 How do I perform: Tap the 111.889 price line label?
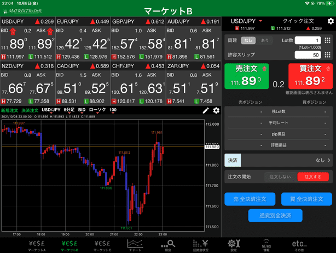pyautogui.click(x=212, y=147)
